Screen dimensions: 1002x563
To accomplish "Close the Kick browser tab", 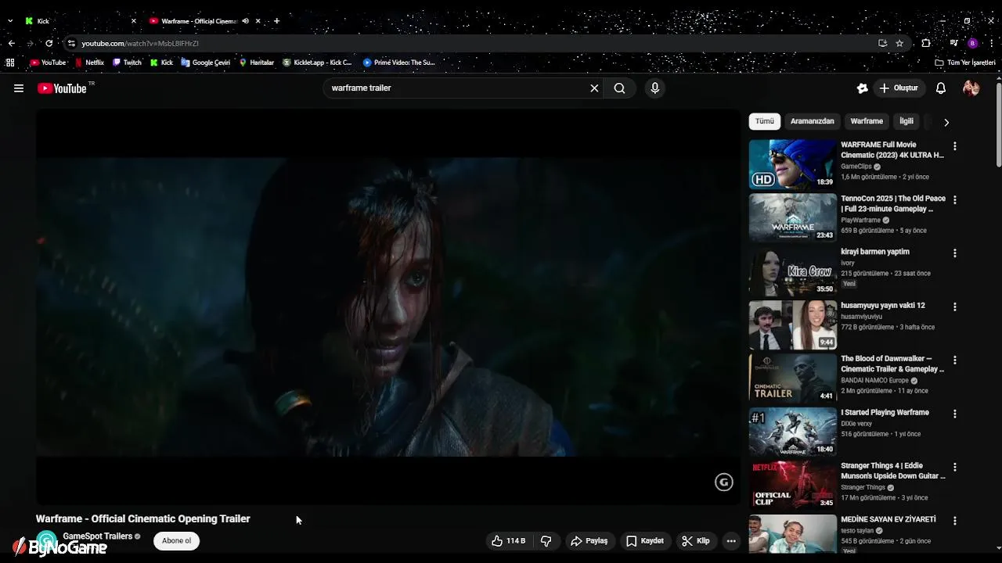I will (x=134, y=21).
